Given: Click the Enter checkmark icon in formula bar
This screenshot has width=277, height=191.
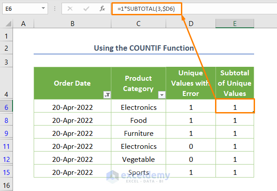Looking at the screenshot, I should pos(86,9).
